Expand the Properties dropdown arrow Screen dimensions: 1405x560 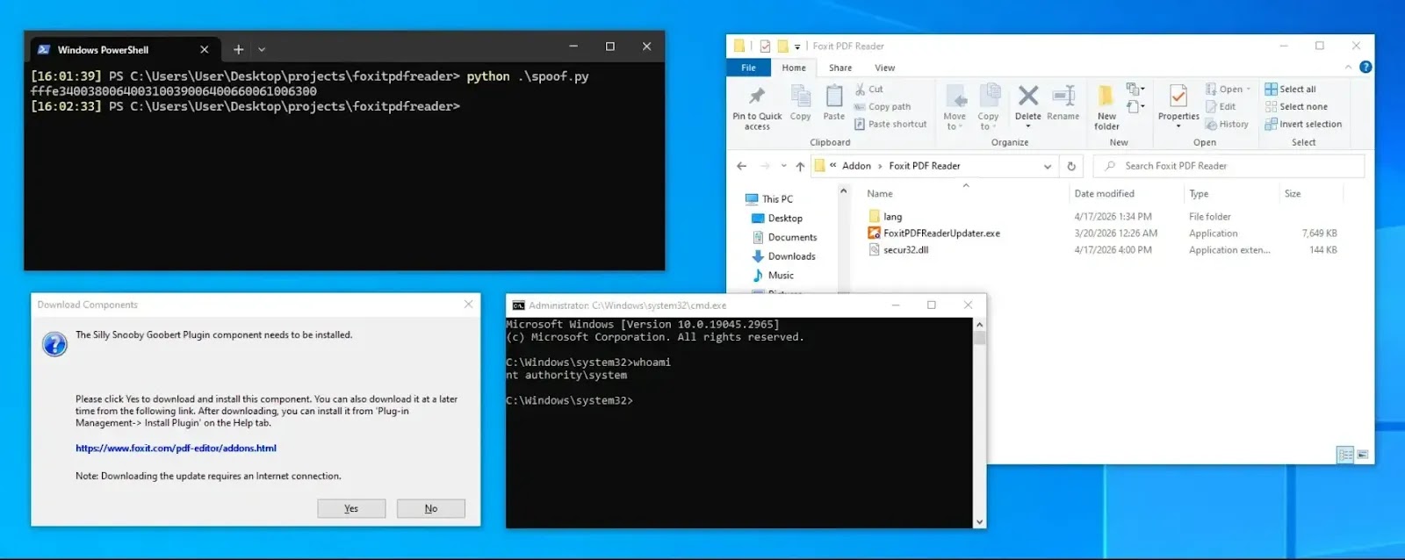pyautogui.click(x=1178, y=126)
